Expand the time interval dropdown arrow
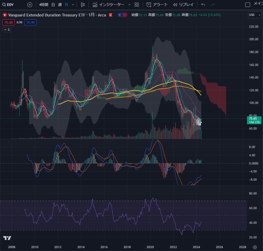Image resolution: width=263 pixels, height=251 pixels. [73, 5]
